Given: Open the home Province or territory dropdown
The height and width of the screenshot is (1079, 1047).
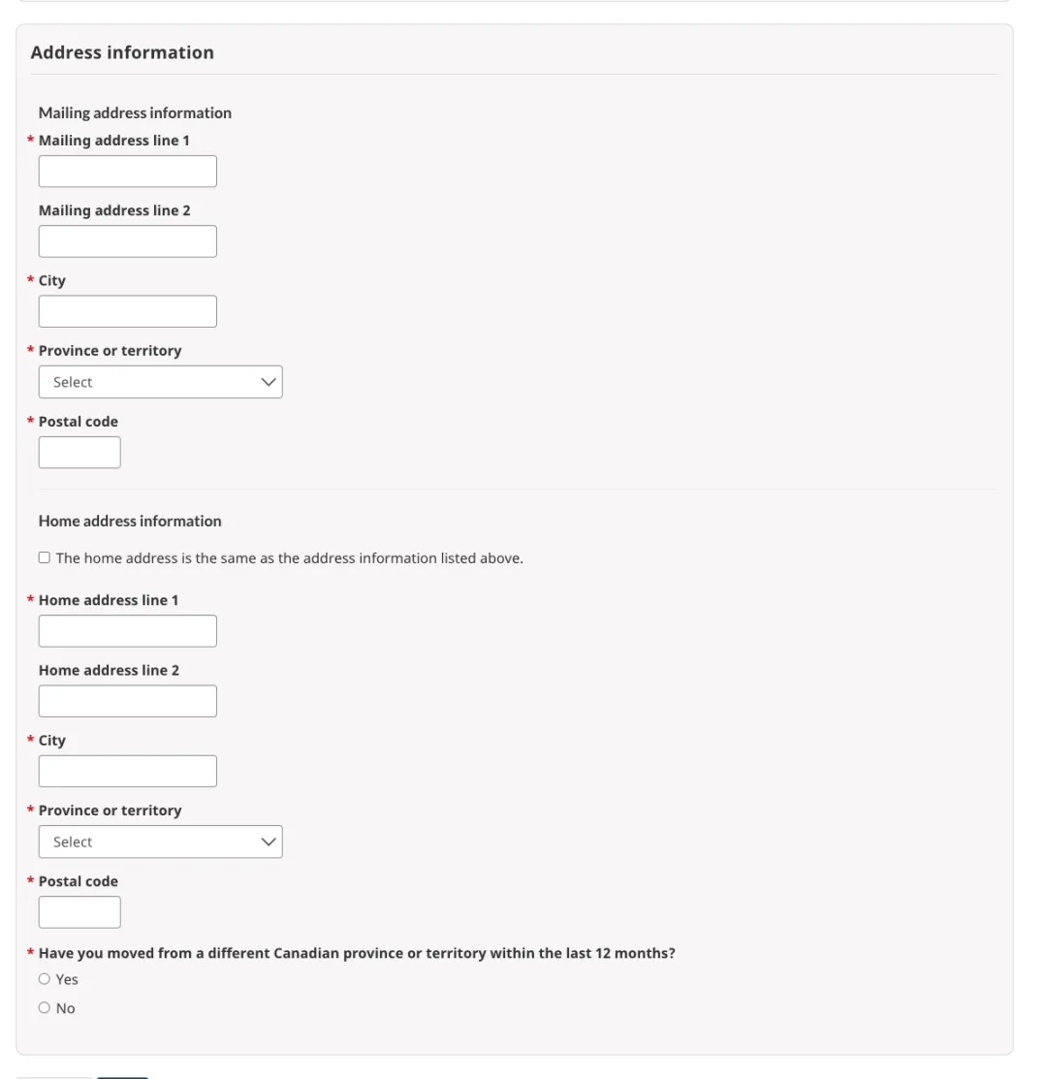Looking at the screenshot, I should click(x=160, y=841).
